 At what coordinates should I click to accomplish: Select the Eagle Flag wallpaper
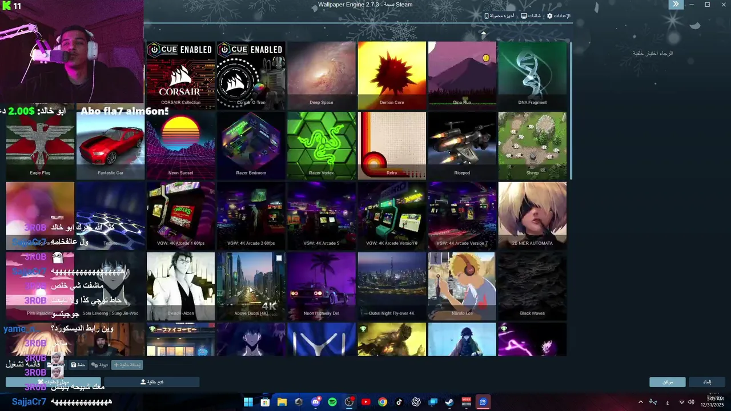(x=40, y=146)
